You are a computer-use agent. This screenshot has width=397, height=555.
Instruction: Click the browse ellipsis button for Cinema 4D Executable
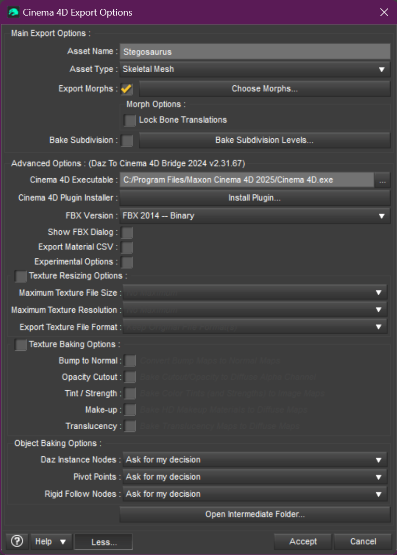click(x=382, y=180)
